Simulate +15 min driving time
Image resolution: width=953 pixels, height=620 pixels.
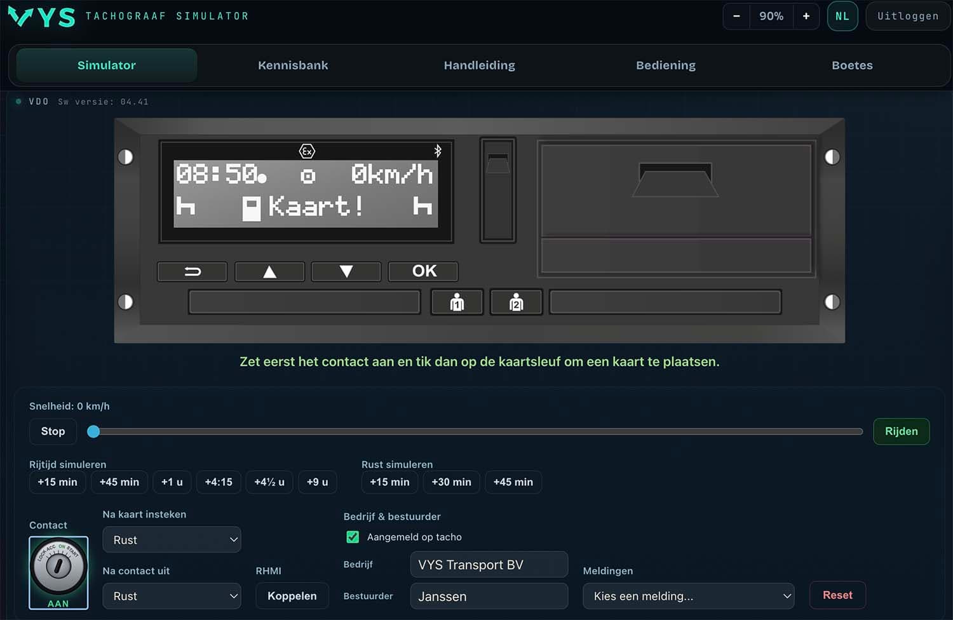[57, 482]
